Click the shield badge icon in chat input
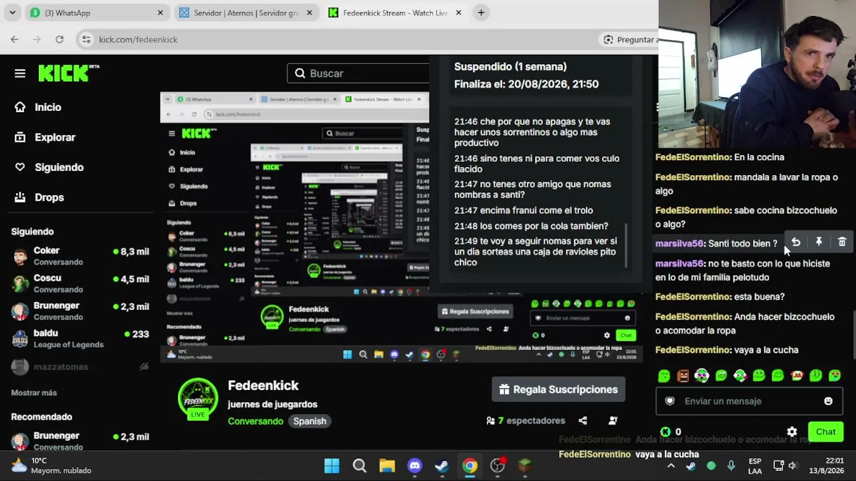Screen dimensions: 856x481 click(x=670, y=401)
